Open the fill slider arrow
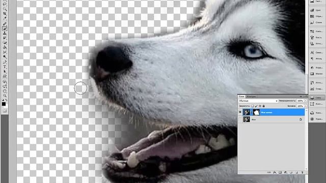This screenshot has width=326, height=183. (306, 106)
